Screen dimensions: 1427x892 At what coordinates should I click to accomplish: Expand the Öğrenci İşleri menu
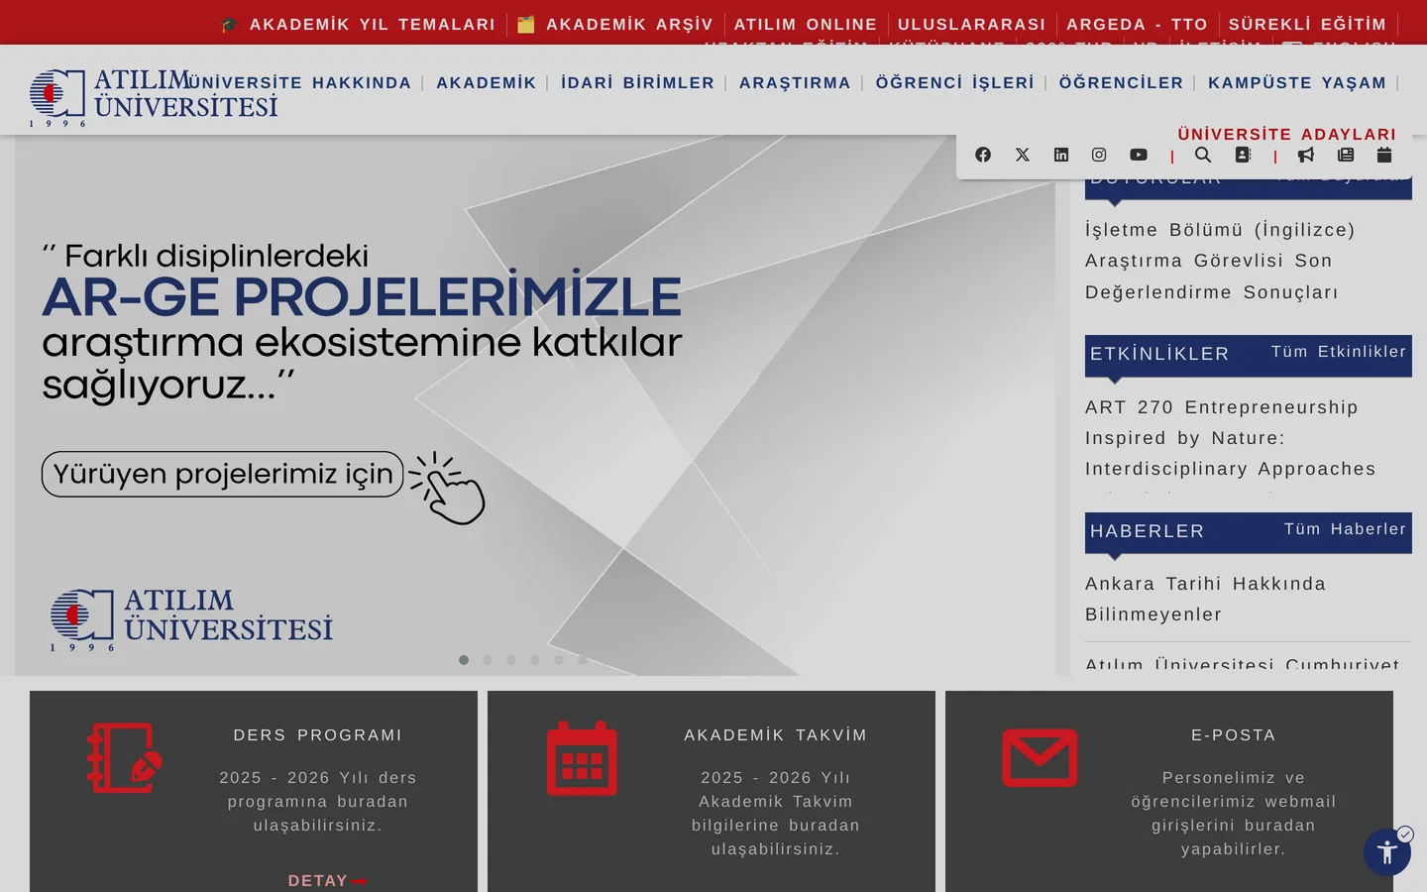(x=955, y=82)
